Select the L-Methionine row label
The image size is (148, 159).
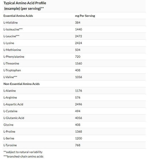click(12, 50)
